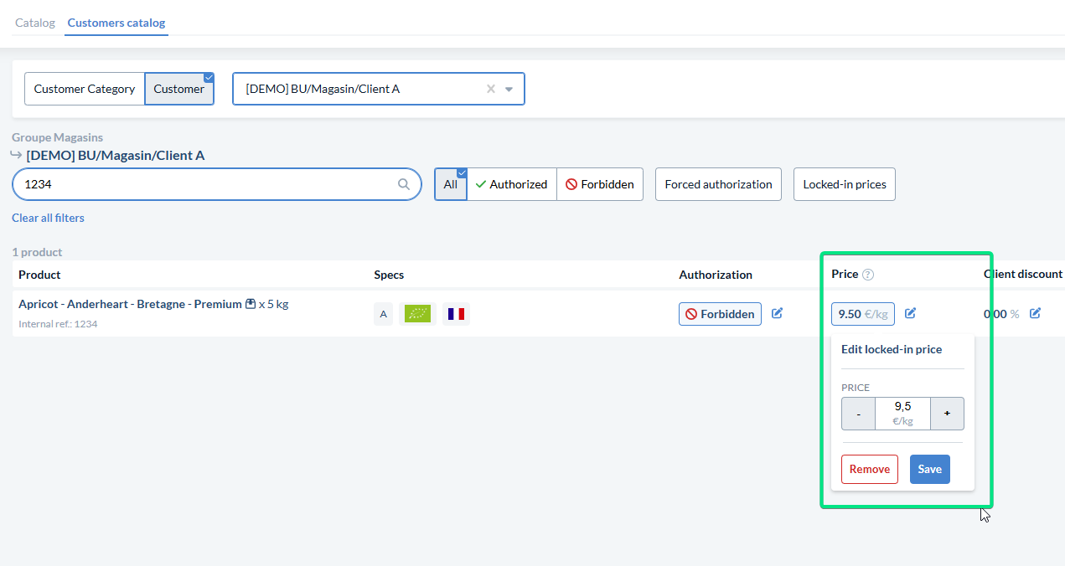Select the Customer Category toggle option
Image resolution: width=1065 pixels, height=566 pixels.
[x=85, y=89]
